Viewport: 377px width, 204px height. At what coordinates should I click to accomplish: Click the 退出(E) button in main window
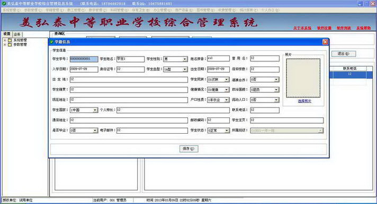point(343,54)
